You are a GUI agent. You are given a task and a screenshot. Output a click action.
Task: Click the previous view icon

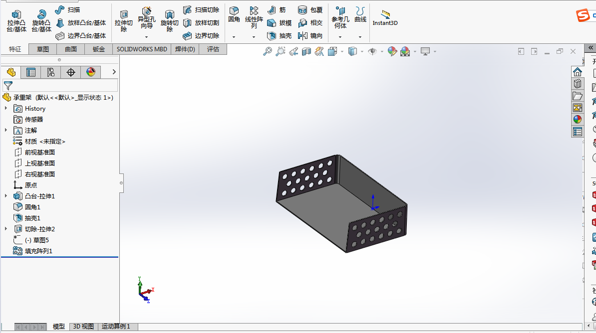(x=294, y=51)
